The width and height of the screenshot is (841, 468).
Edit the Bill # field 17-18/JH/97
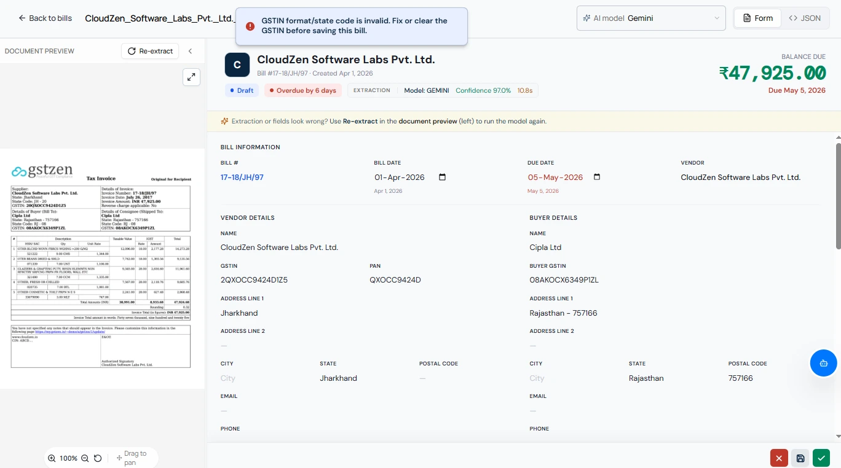tap(242, 177)
